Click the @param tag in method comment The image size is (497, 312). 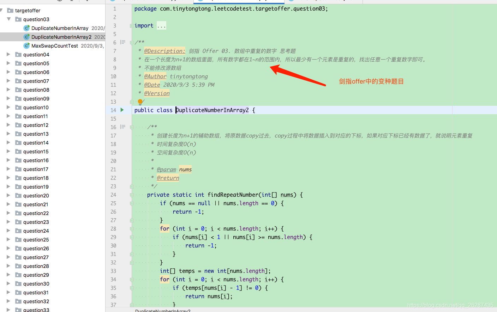coord(166,170)
